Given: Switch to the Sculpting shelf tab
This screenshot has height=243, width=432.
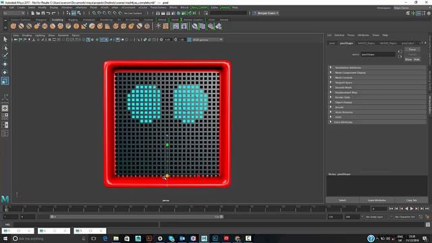Looking at the screenshot, I should [x=57, y=20].
